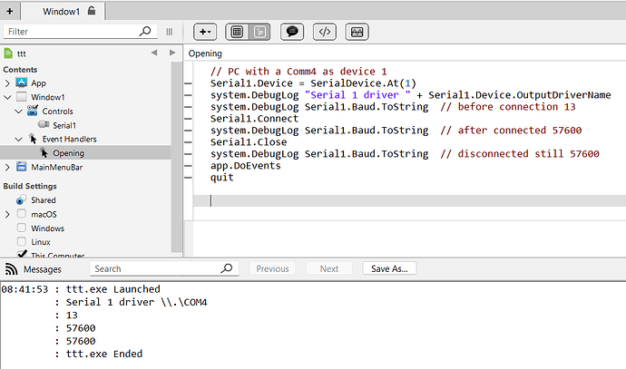Click the 'Serial 1 driver \\.\COM4' log line
The image size is (626, 369).
(x=136, y=303)
